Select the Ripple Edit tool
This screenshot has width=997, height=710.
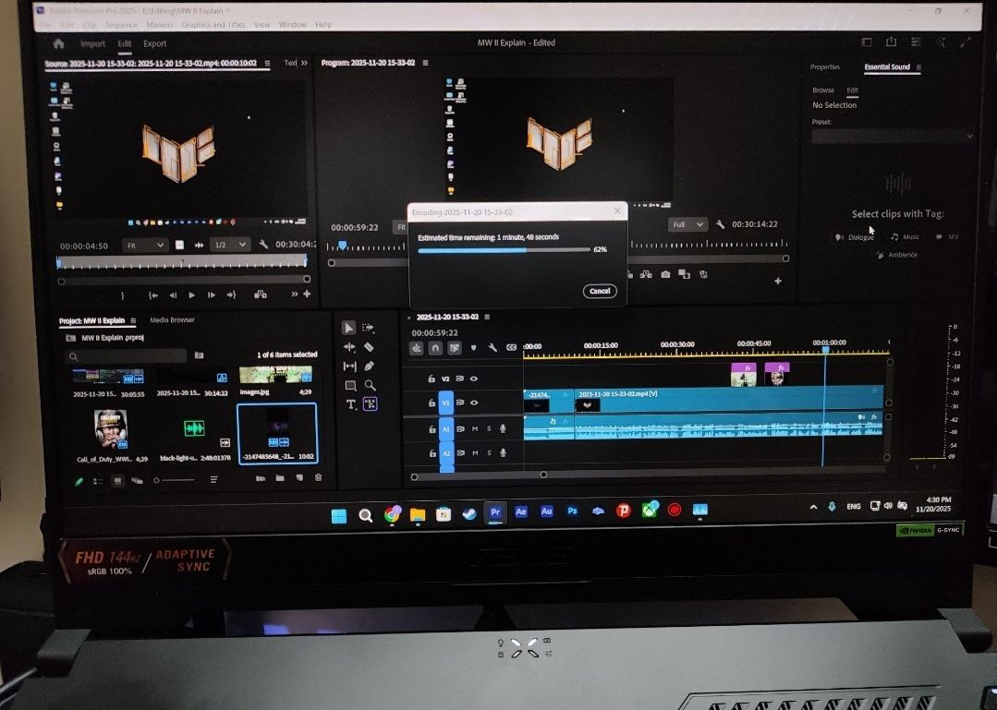coord(349,347)
